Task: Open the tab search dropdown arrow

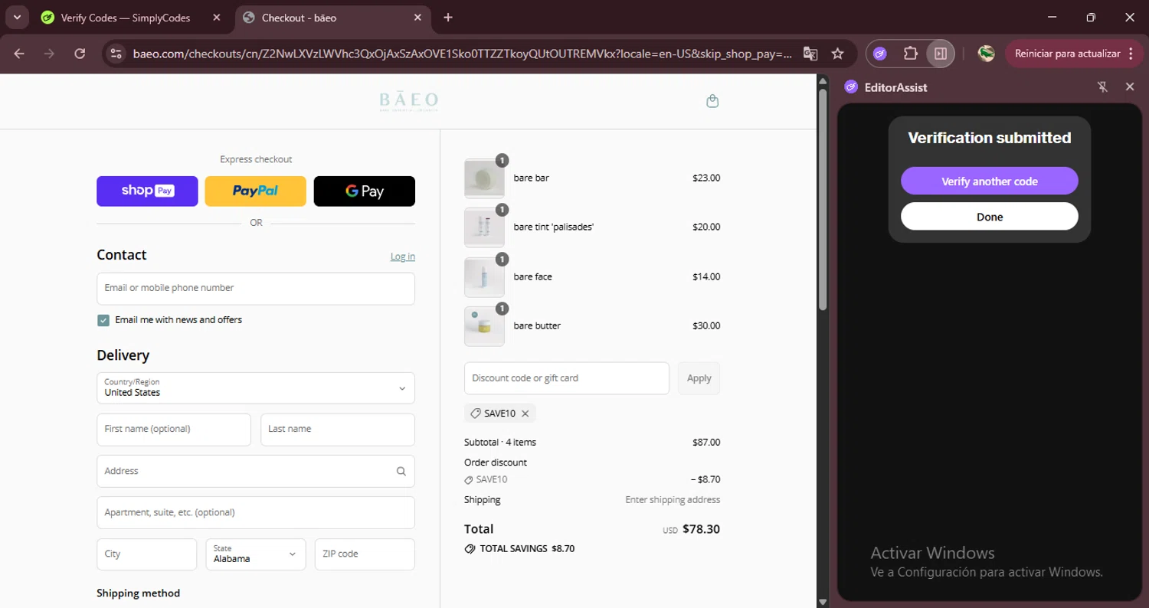Action: [17, 17]
